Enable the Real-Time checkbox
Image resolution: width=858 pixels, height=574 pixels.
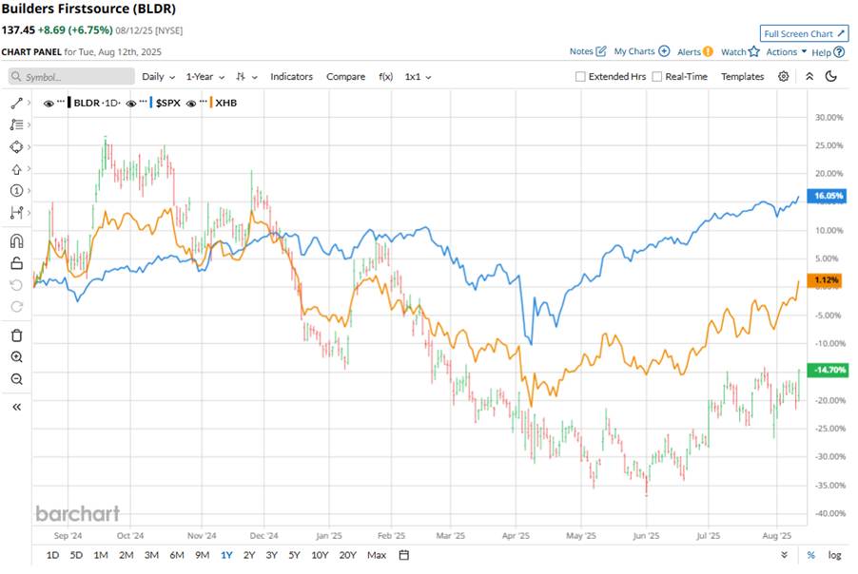tap(657, 77)
